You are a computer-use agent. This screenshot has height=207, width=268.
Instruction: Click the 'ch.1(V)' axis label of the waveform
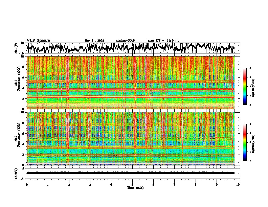16,48
